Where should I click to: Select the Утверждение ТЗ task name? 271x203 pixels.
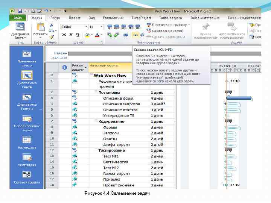(119, 116)
